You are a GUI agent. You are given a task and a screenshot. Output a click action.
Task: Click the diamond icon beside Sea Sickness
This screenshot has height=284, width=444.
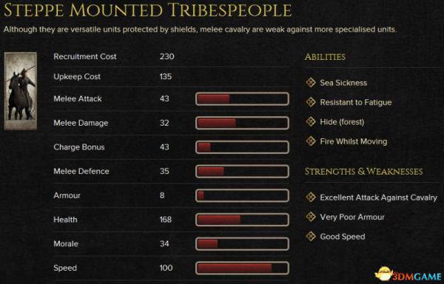tap(311, 83)
